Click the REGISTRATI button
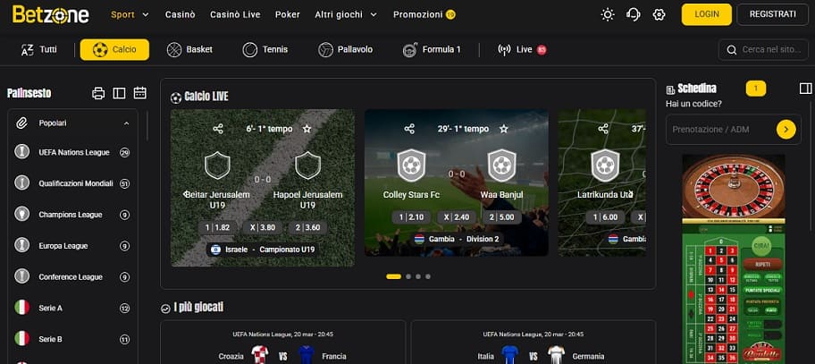Image resolution: width=815 pixels, height=364 pixels. pos(772,14)
